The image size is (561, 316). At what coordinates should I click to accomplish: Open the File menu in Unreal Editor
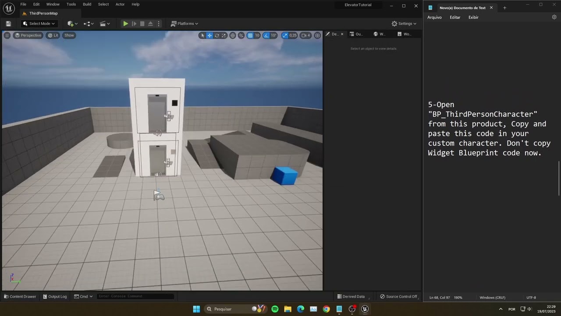coord(23,4)
